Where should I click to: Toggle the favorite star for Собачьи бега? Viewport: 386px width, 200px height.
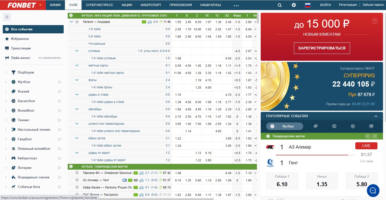[59, 187]
